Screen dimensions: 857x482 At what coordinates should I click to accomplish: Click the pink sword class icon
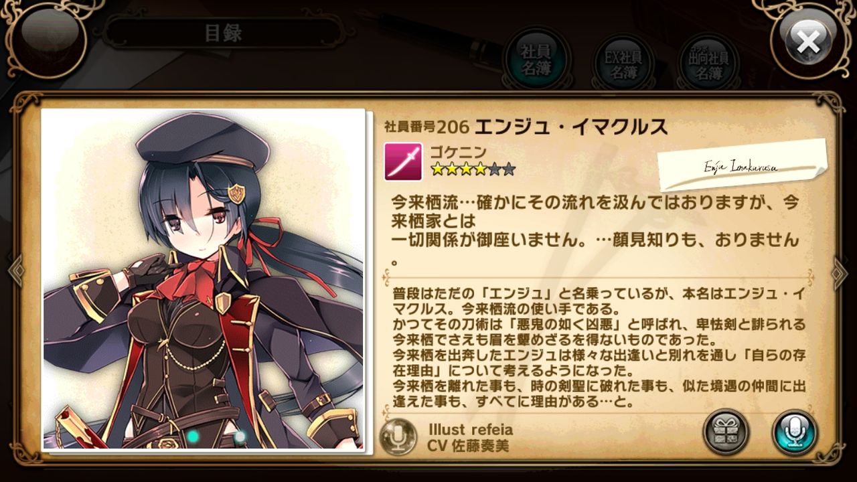[403, 161]
